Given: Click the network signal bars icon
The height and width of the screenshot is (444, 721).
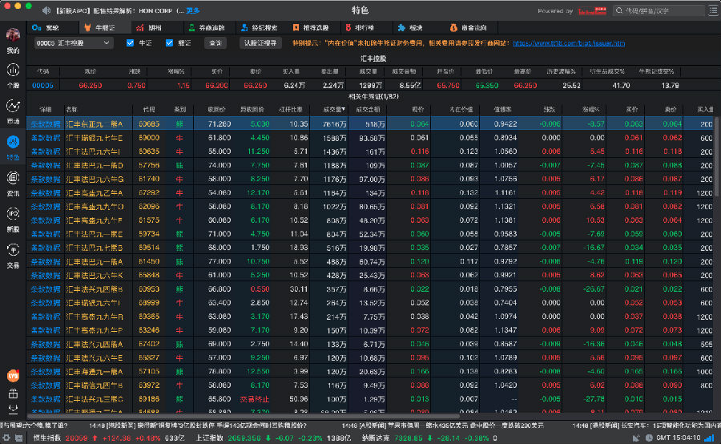Looking at the screenshot, I should [709, 438].
